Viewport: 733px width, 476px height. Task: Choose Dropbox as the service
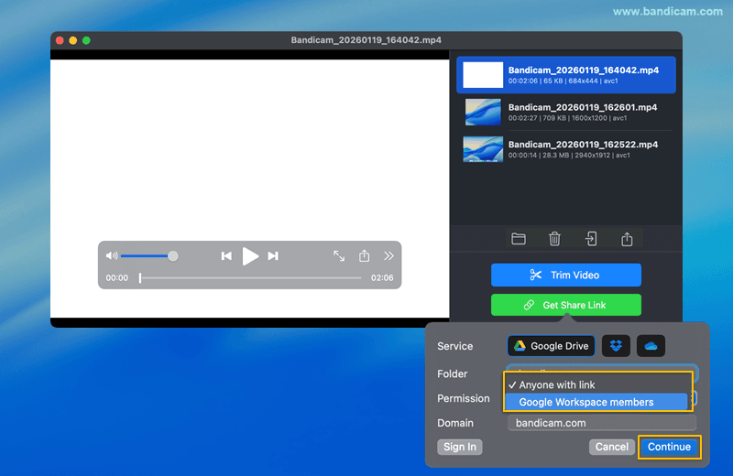click(x=616, y=346)
